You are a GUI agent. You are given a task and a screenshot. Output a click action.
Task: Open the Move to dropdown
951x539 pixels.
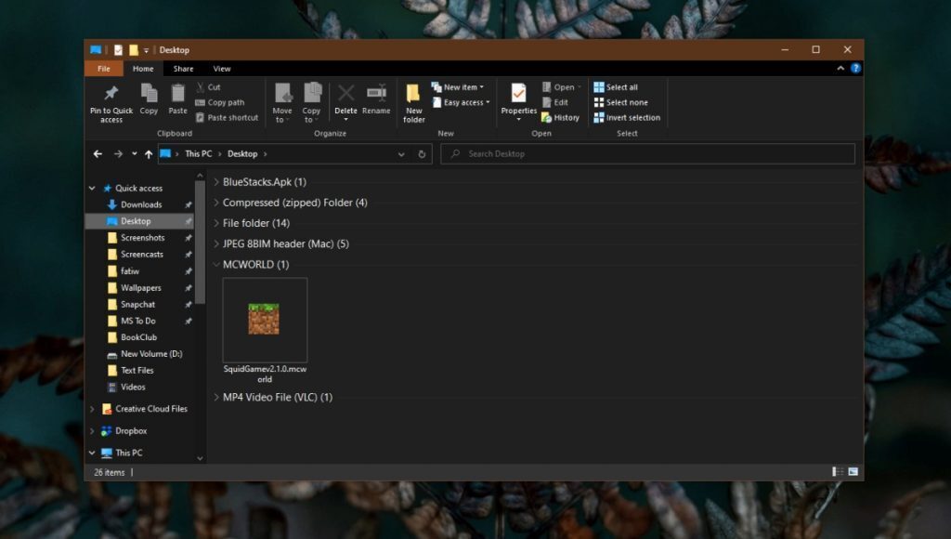(282, 102)
